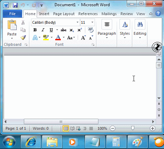Viewport: 164px width, 149px height.
Task: Click the Word application icon in title bar
Action: click(x=6, y=5)
